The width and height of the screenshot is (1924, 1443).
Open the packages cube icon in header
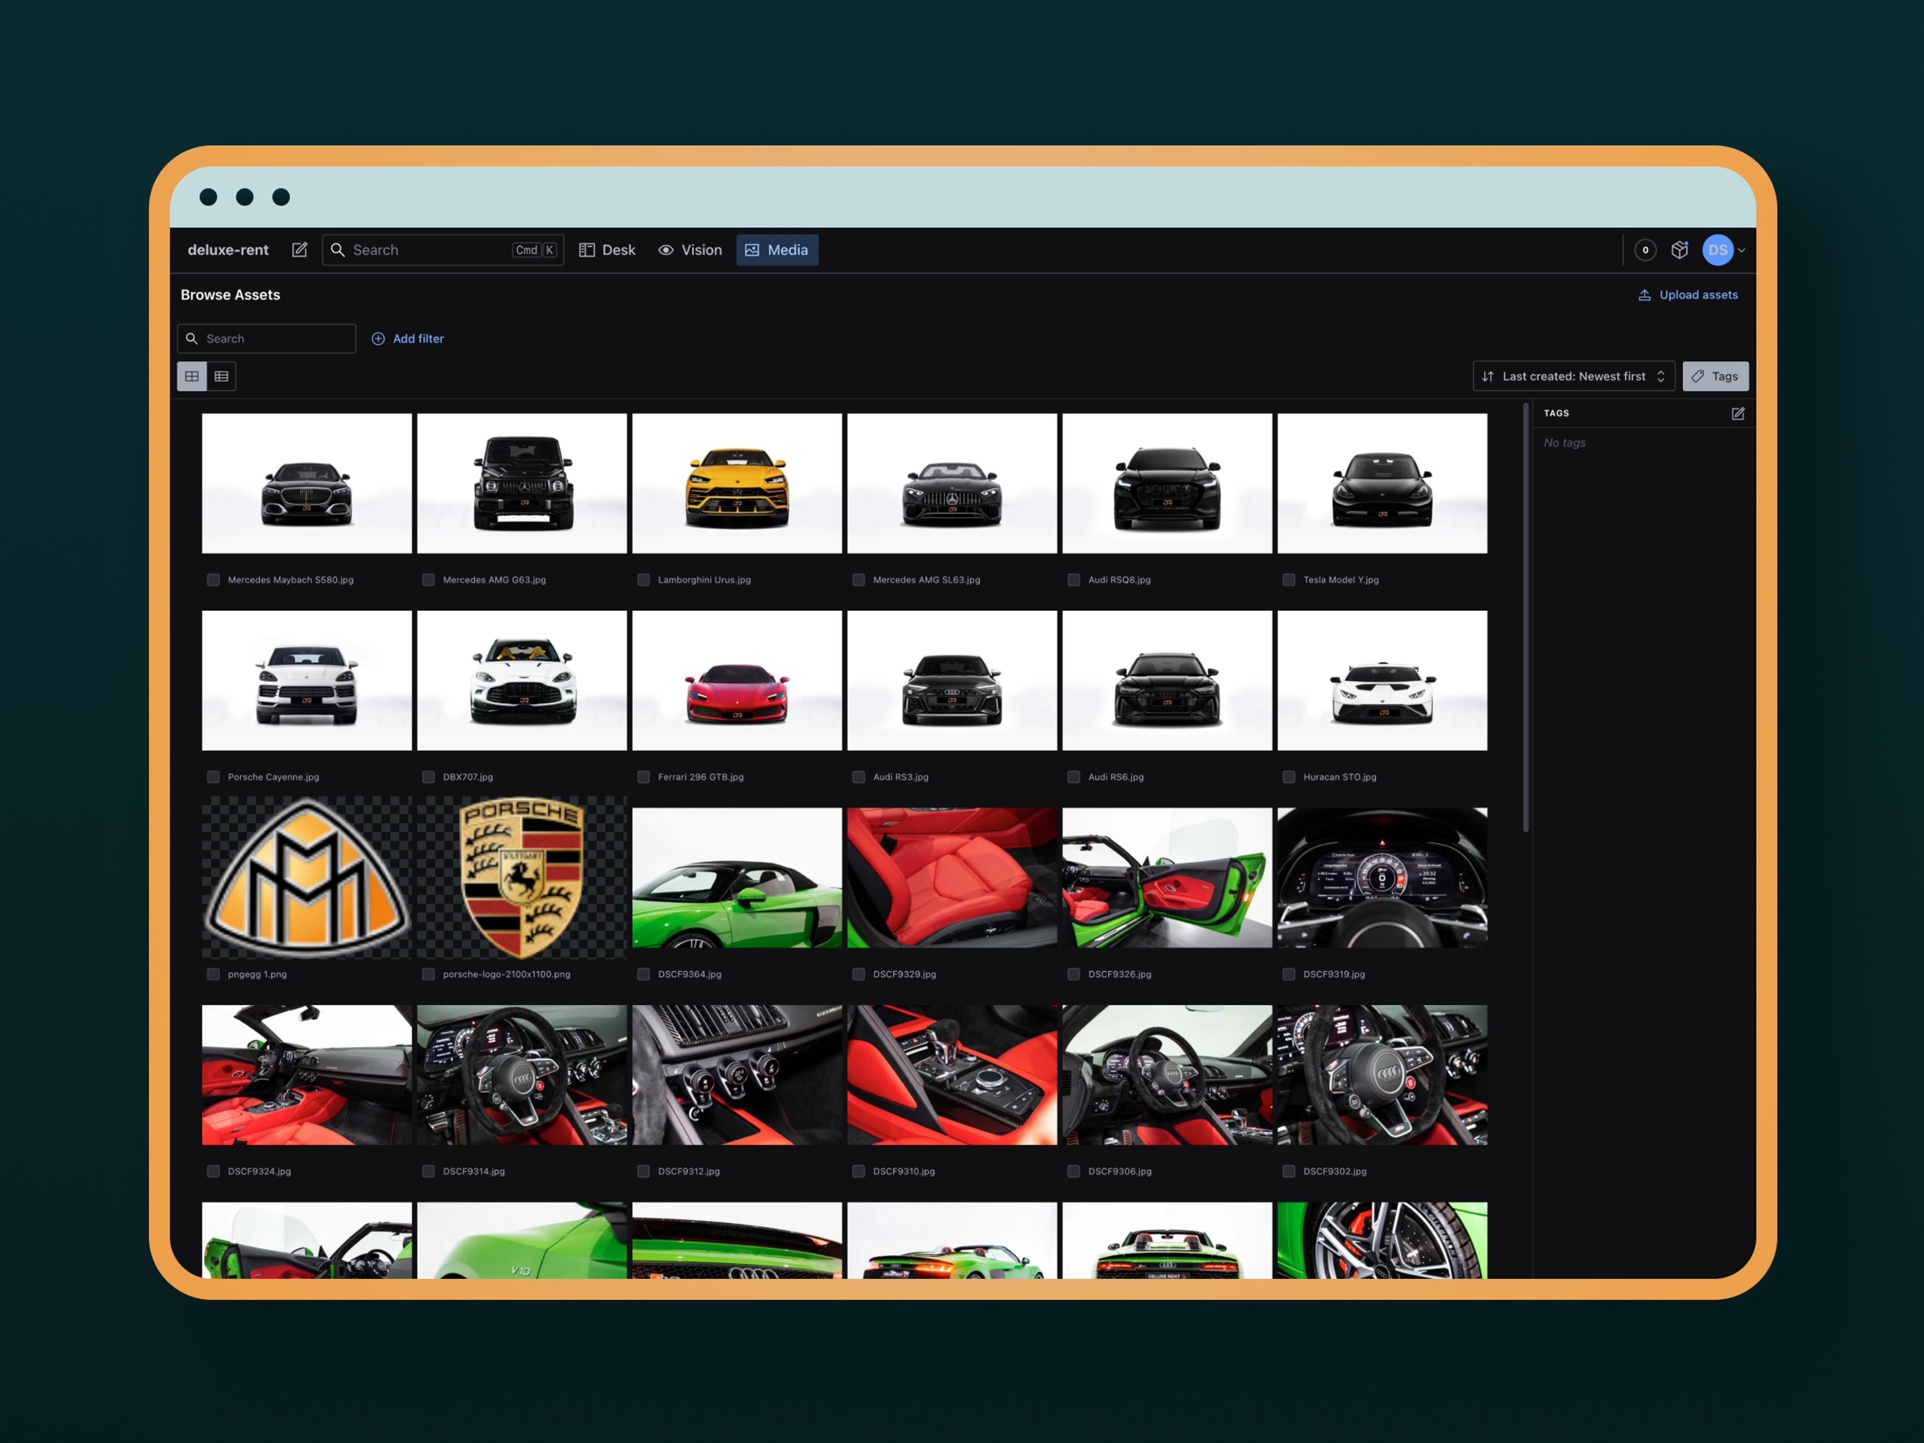pos(1678,250)
